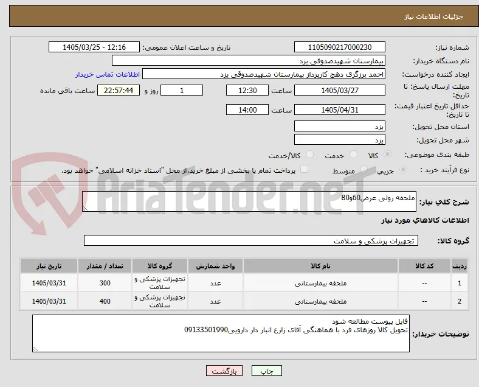Click the remaining time countdown 22:57:44
The image size is (479, 387).
[x=119, y=91]
